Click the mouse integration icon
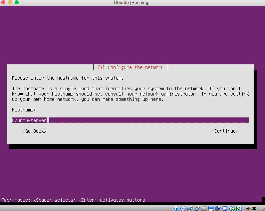 [232, 208]
